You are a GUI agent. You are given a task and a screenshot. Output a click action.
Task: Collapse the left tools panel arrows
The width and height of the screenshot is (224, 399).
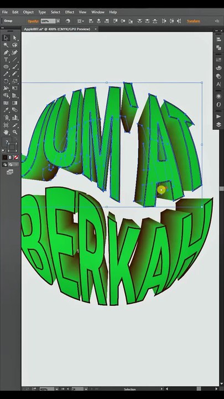pyautogui.click(x=3, y=28)
